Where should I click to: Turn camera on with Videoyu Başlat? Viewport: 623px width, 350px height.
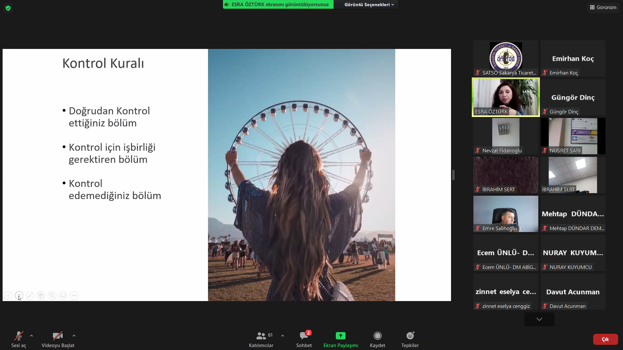(x=58, y=339)
